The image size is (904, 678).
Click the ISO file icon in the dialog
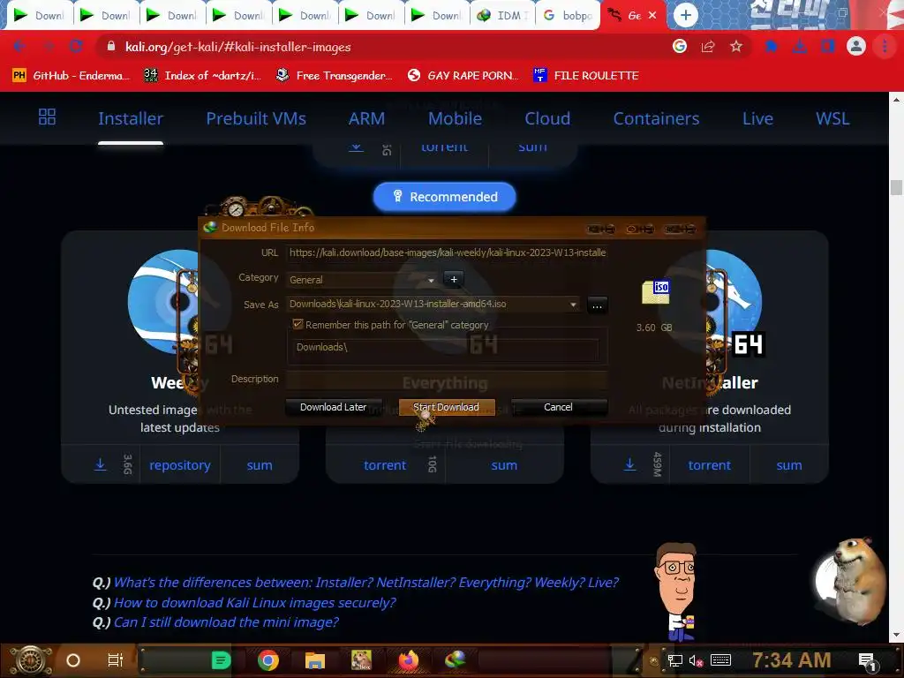point(656,291)
